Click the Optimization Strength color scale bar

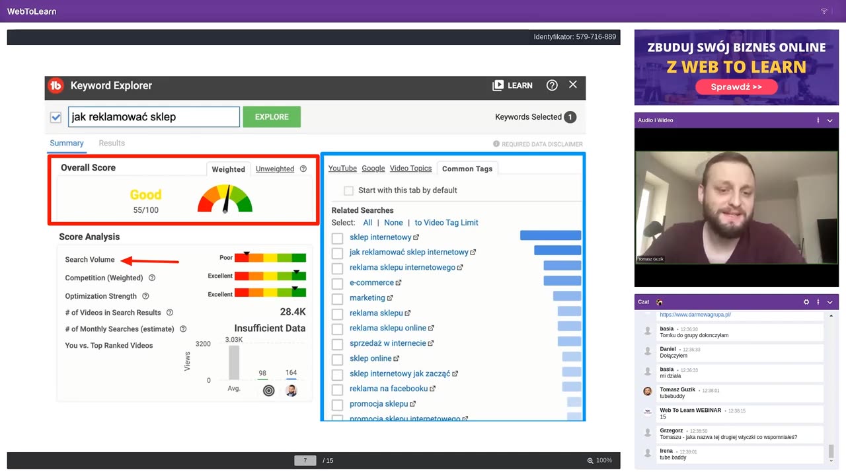pos(270,294)
